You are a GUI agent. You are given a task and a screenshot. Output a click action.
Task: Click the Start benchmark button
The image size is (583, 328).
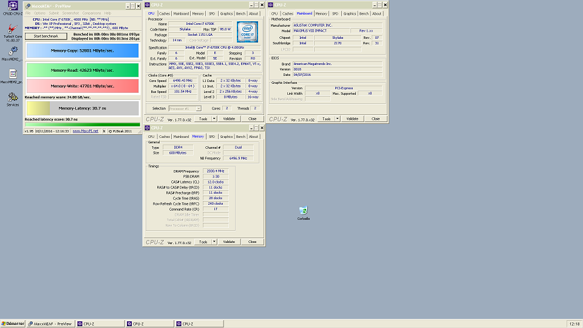[x=46, y=36]
